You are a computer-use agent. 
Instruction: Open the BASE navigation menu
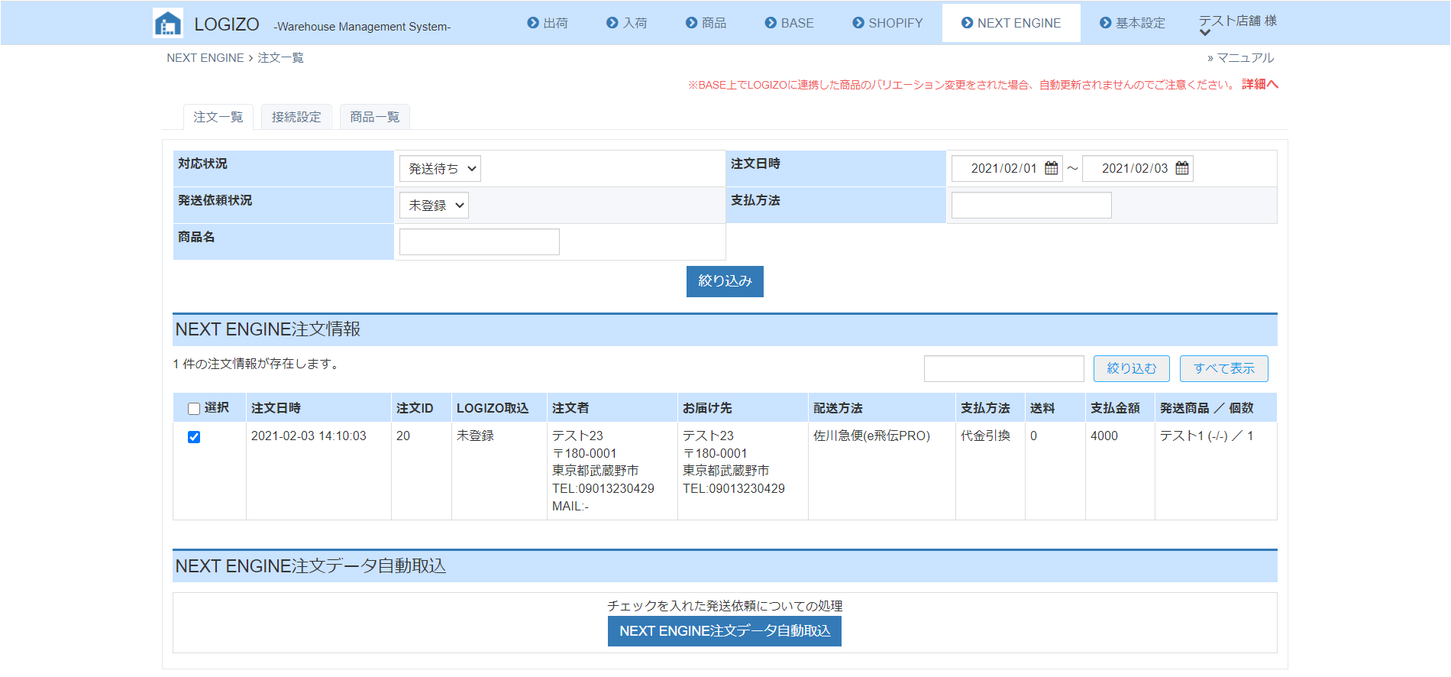[x=789, y=23]
